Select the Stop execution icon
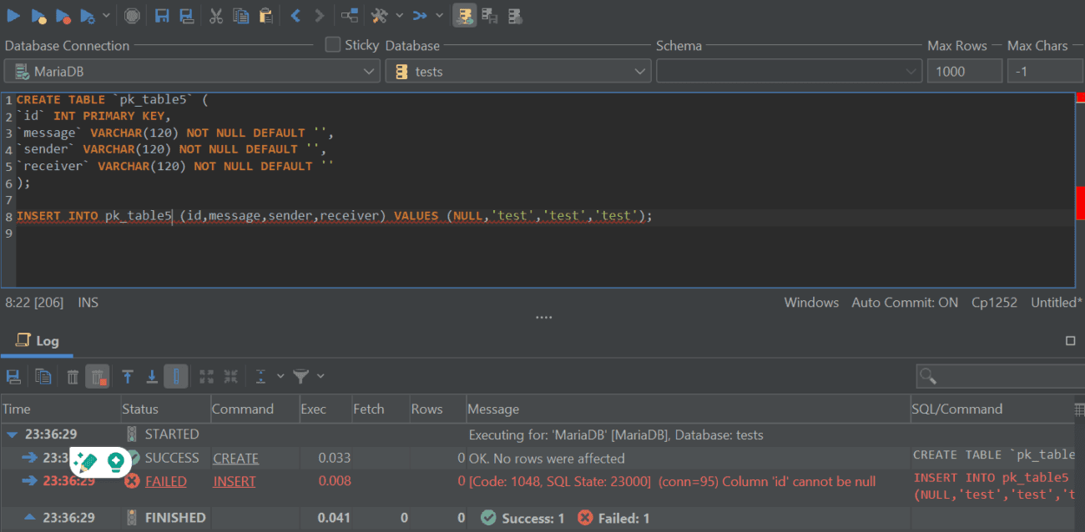Viewport: 1085px width, 532px height. click(134, 15)
